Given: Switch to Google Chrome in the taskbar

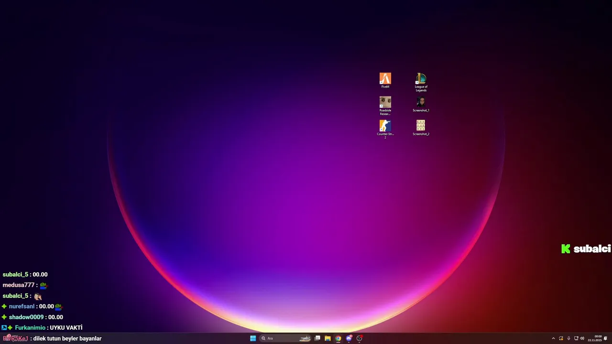Looking at the screenshot, I should pyautogui.click(x=338, y=338).
